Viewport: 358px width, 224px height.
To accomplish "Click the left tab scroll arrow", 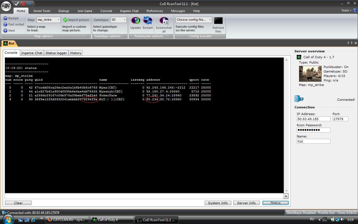I will 348,43.
